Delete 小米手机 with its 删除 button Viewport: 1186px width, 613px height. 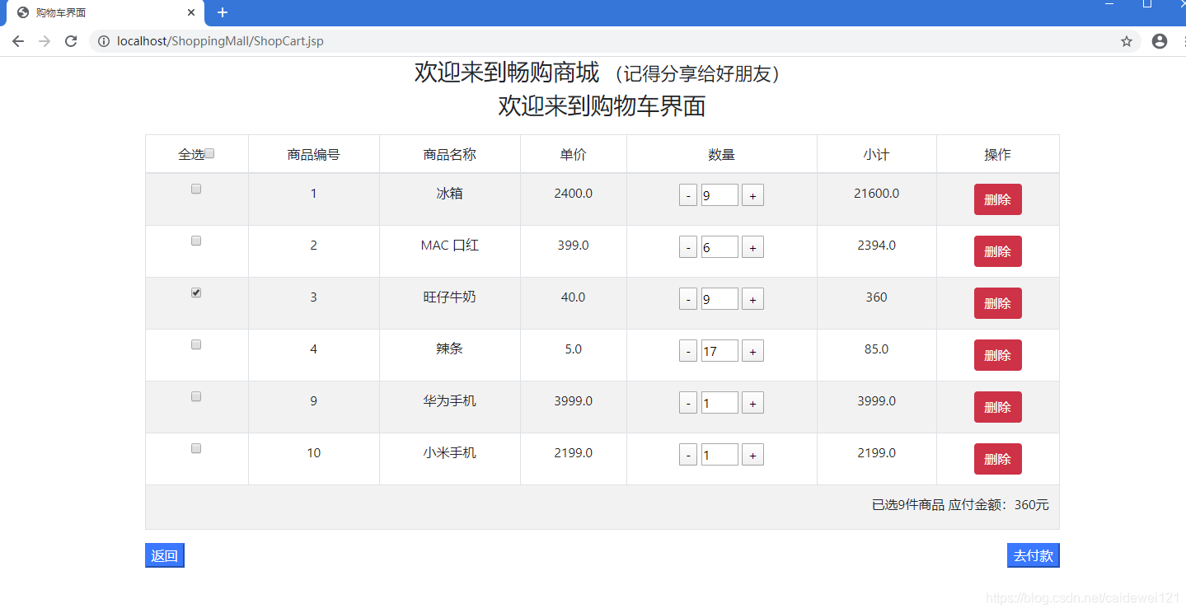(x=997, y=459)
